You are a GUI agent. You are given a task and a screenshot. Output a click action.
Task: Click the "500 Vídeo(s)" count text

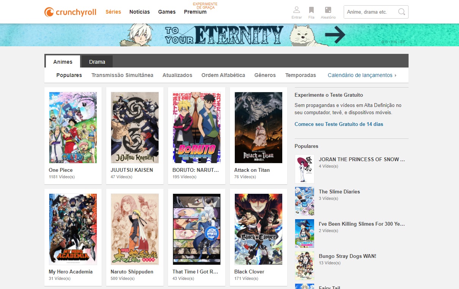pyautogui.click(x=123, y=278)
